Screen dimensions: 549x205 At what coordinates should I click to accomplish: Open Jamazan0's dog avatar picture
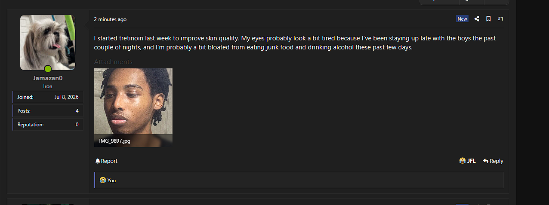(48, 43)
